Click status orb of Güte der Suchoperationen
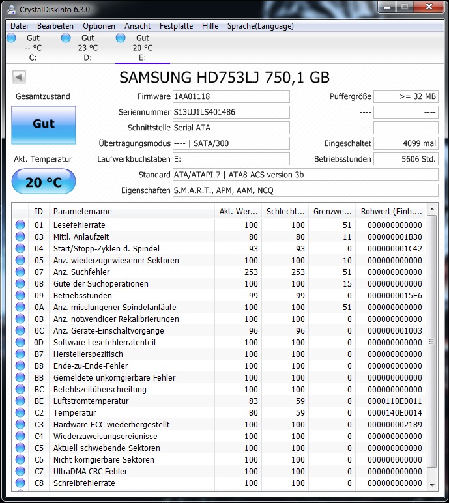Viewport: 449px width, 503px height. point(20,283)
